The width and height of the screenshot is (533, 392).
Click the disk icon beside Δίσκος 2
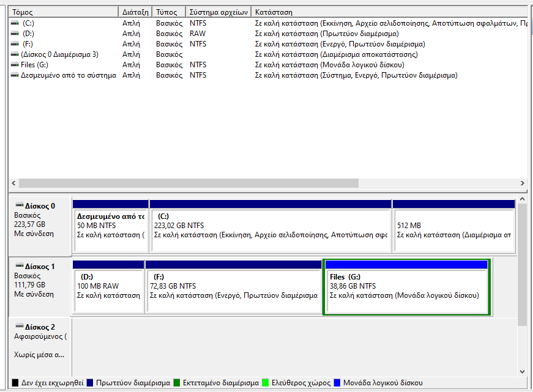click(20, 327)
